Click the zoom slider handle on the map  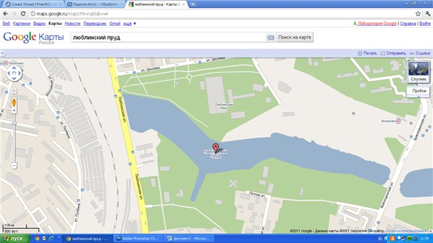pos(14,123)
